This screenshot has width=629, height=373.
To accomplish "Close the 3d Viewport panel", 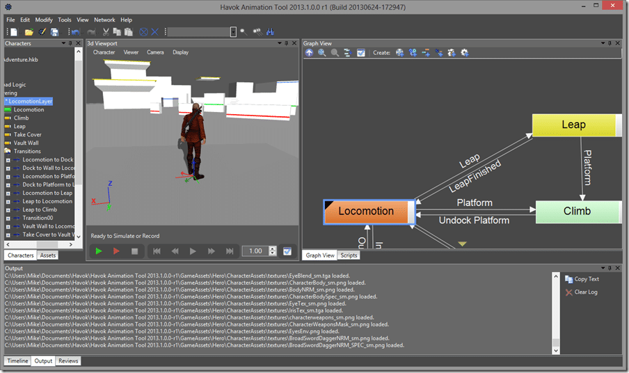I will pyautogui.click(x=294, y=43).
